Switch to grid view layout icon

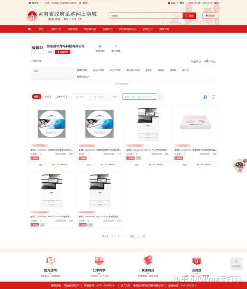pos(205,97)
